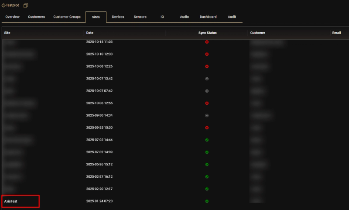349x210 pixels.
Task: Sort by the Date column header
Action: pyautogui.click(x=90, y=33)
